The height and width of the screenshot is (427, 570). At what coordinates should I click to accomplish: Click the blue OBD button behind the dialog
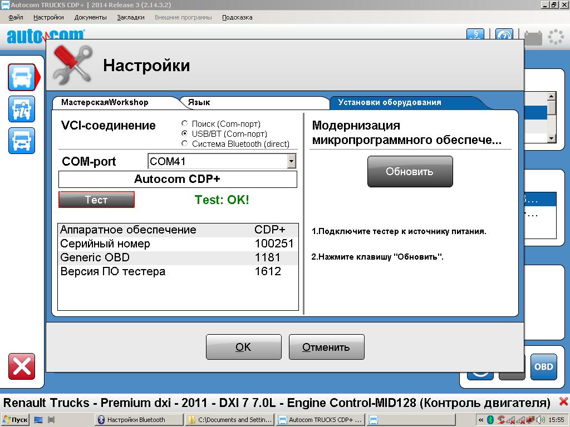543,367
